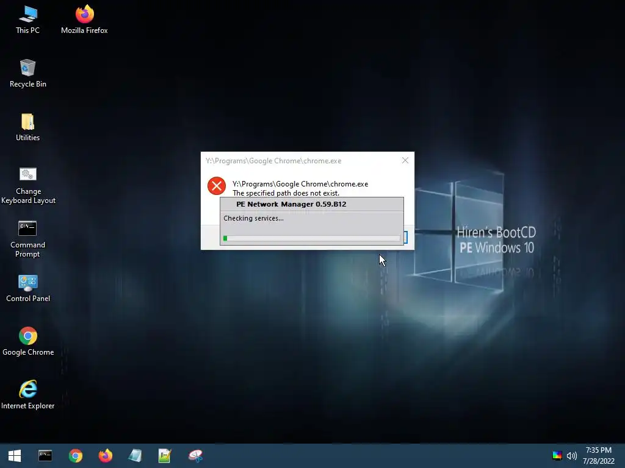Click the PE Network Manager title bar

pos(312,204)
